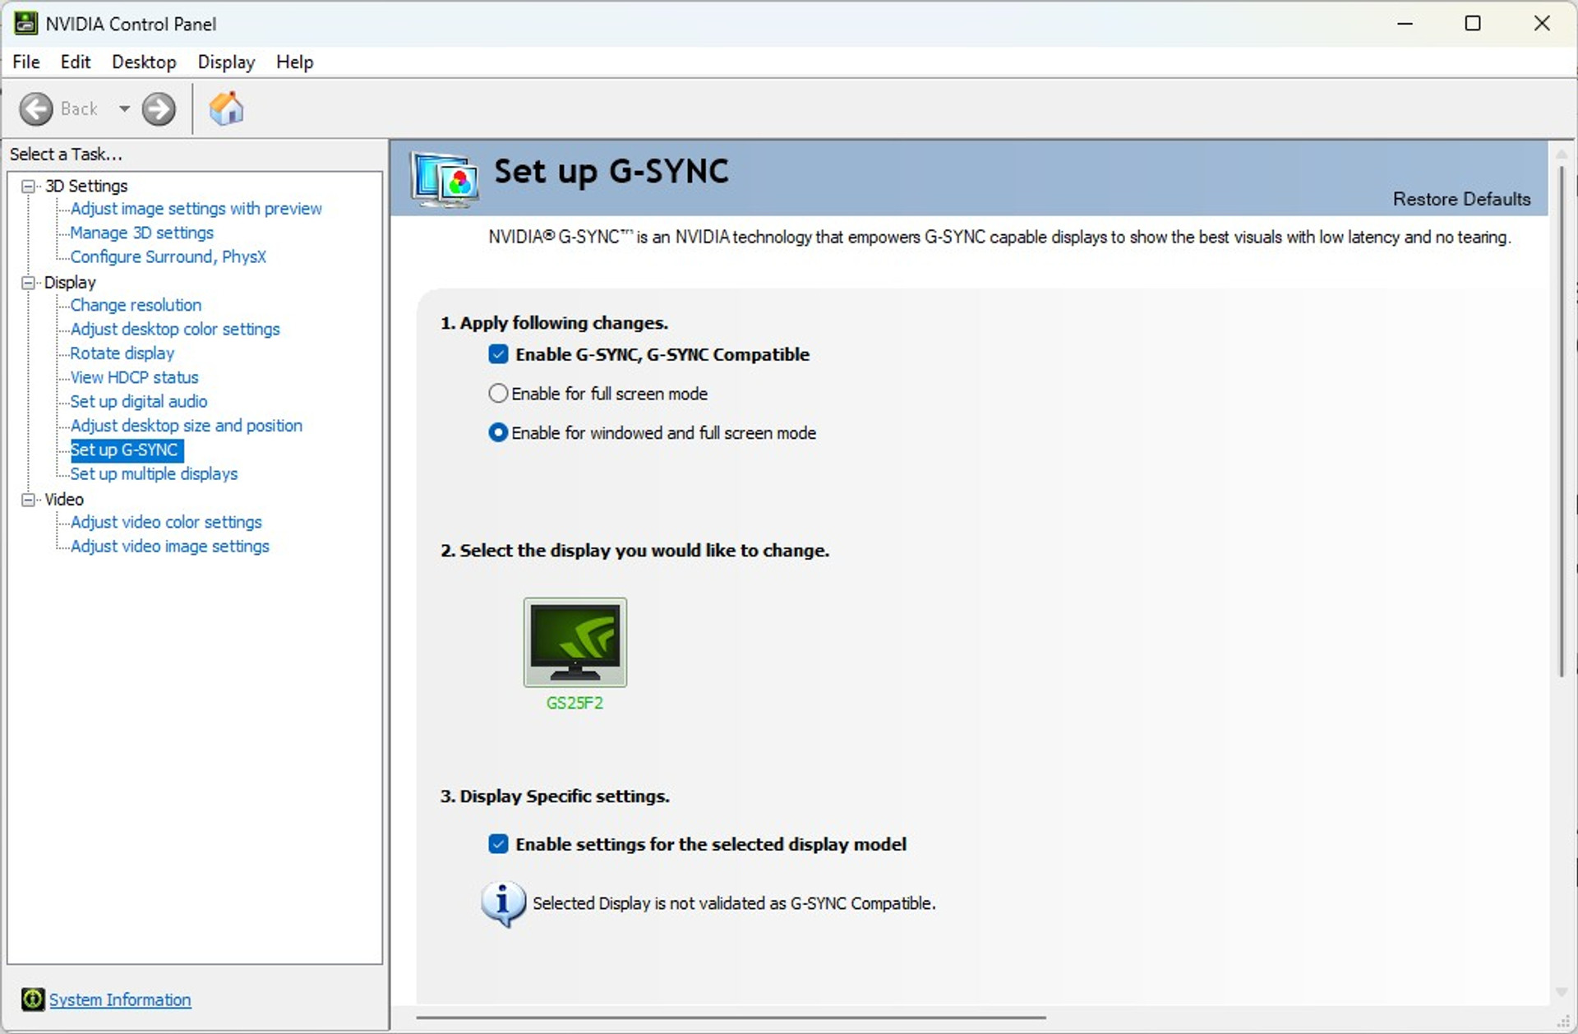
Task: Click the scroll up arrow of settings pane
Action: click(x=1562, y=154)
